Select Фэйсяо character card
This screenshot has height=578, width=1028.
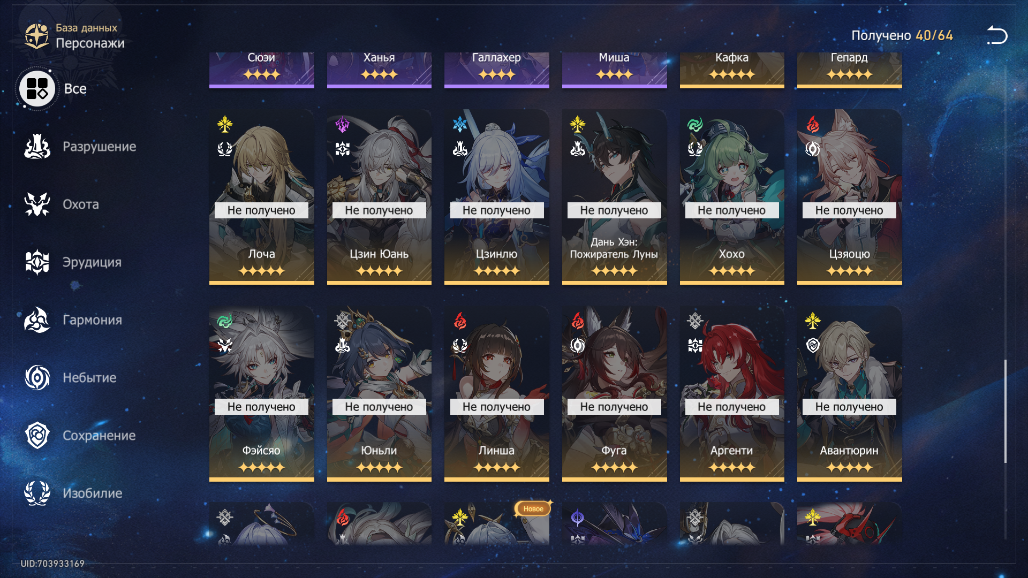[261, 393]
